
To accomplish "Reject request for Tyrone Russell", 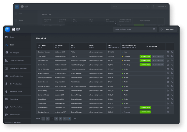I will point(158,61).
